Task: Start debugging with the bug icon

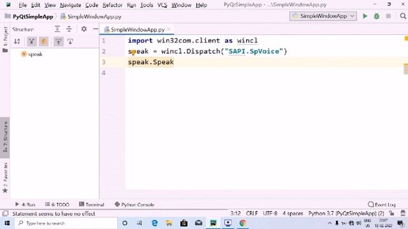Action: 377,16
